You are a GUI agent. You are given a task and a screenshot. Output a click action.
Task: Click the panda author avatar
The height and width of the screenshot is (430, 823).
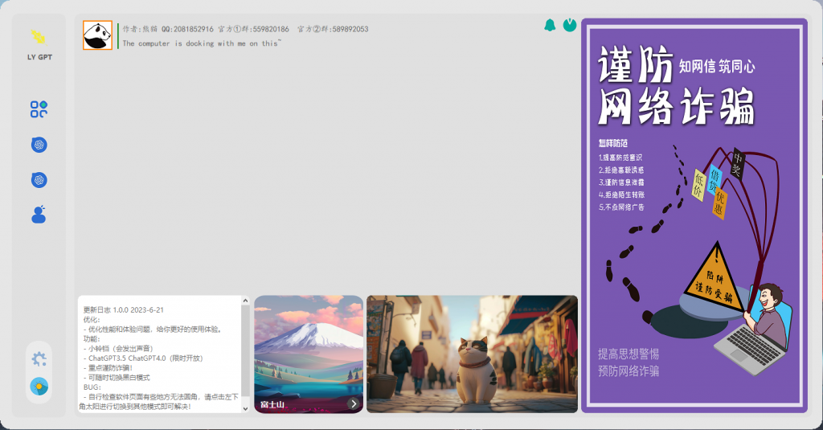tap(97, 35)
